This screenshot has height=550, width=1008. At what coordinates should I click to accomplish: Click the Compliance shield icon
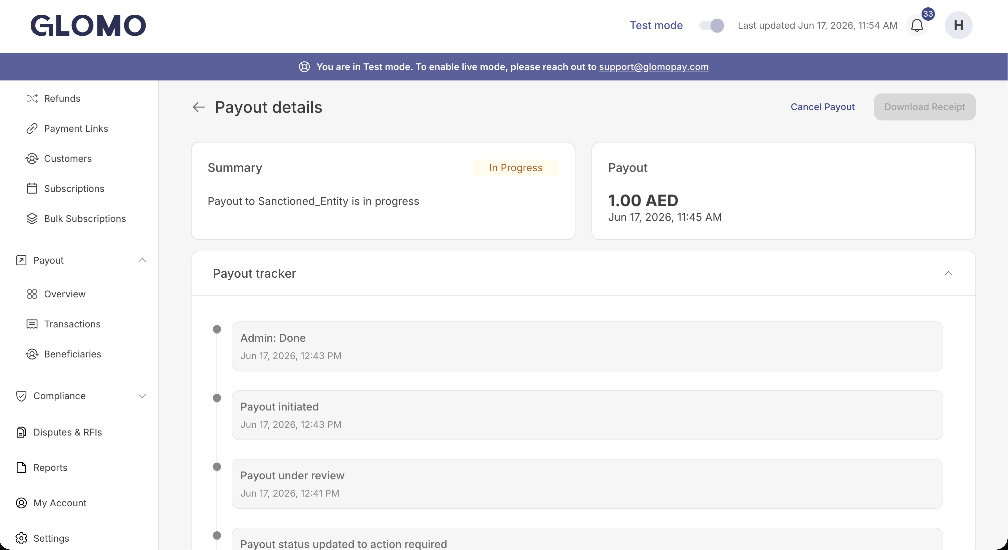[x=21, y=396]
